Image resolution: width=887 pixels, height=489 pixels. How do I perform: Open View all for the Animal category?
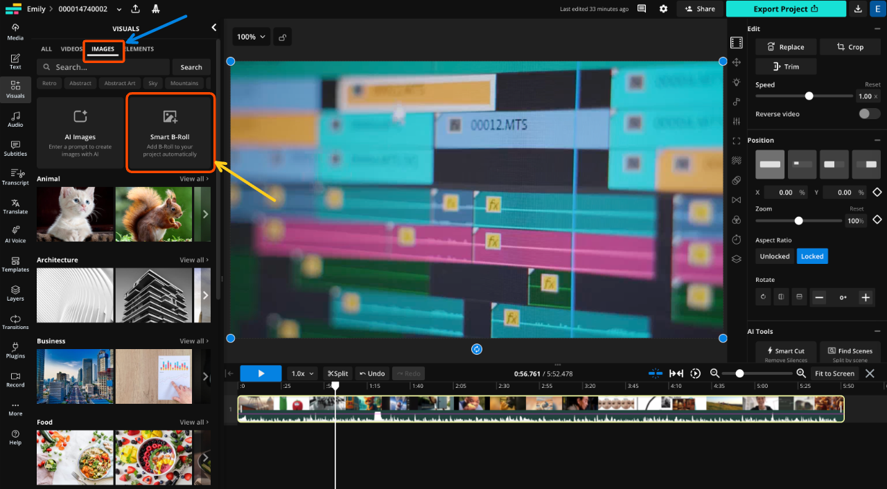coord(193,179)
